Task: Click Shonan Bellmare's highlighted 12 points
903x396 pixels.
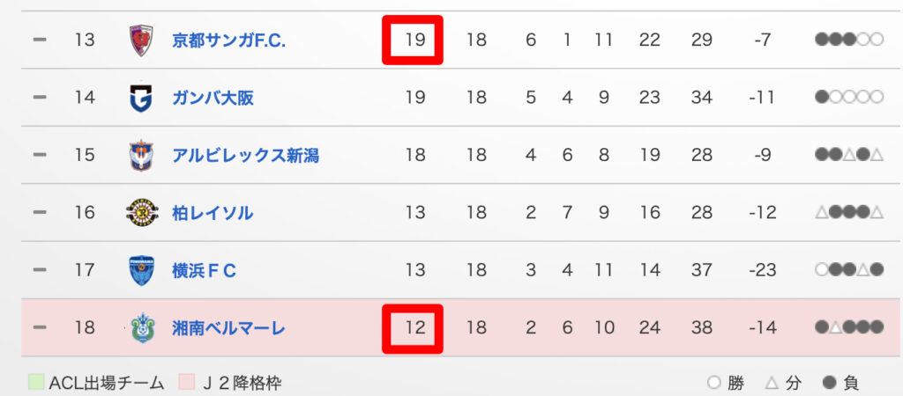Action: (413, 328)
